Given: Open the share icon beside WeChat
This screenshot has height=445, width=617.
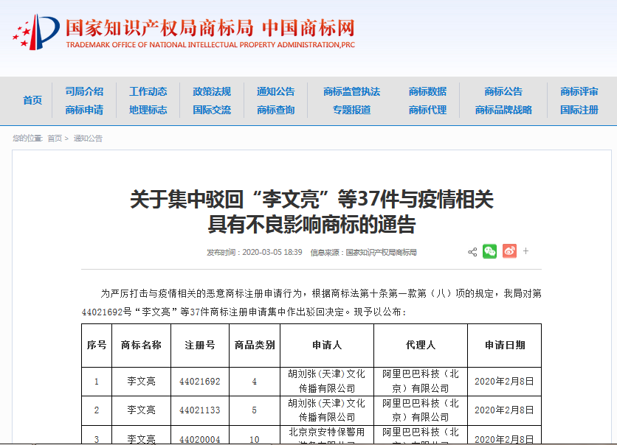Looking at the screenshot, I should (x=472, y=252).
